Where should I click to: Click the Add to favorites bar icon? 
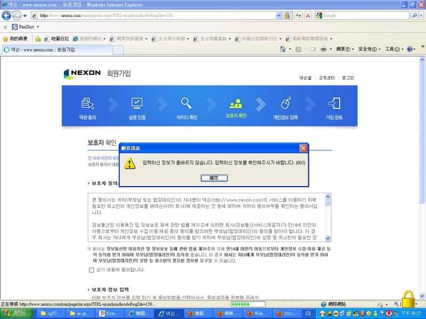point(38,39)
